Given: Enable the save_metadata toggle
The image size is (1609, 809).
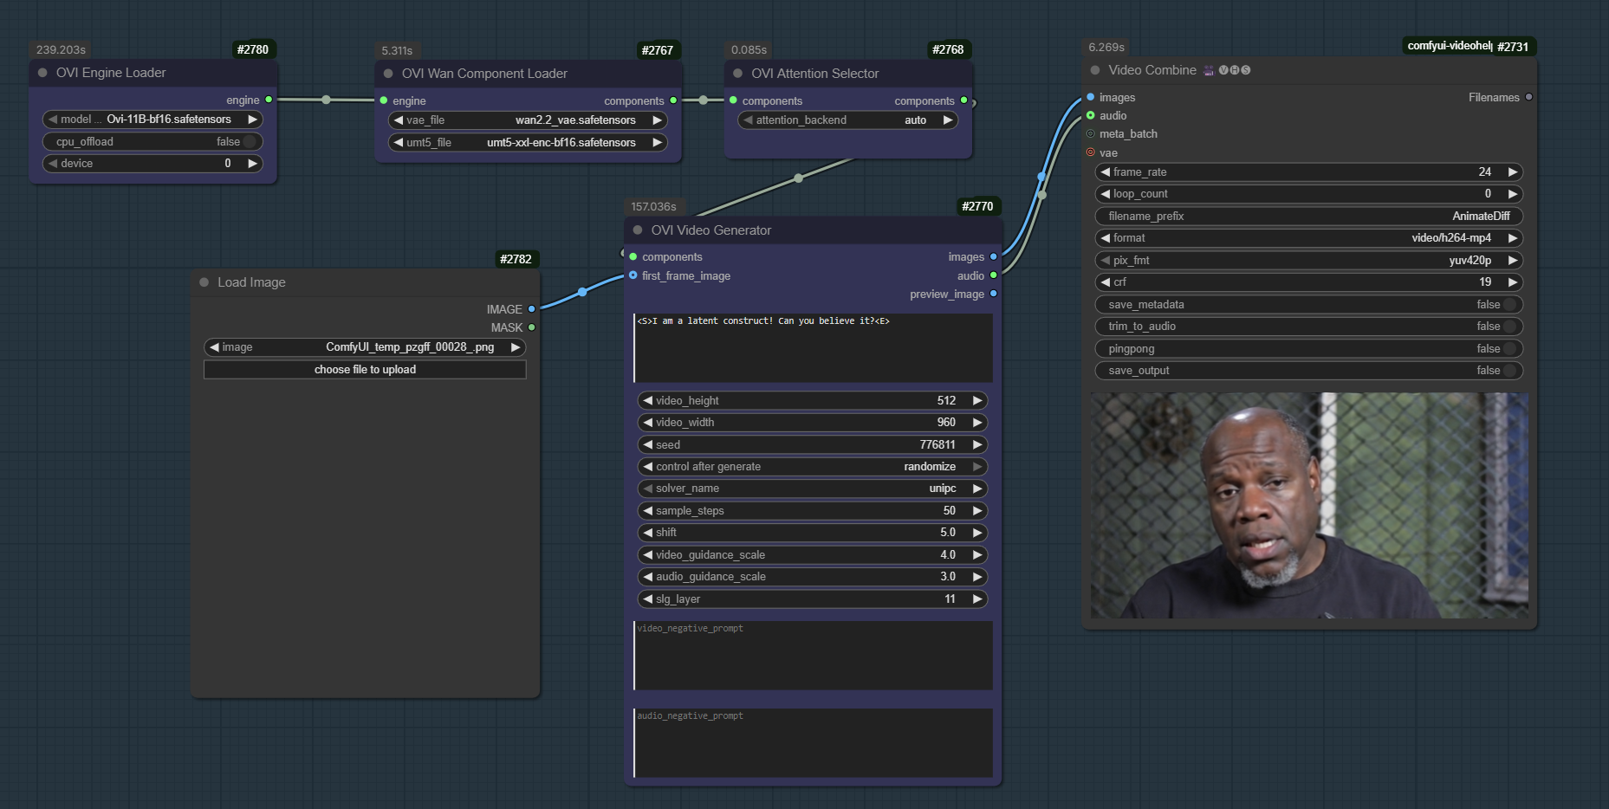Looking at the screenshot, I should (1511, 304).
